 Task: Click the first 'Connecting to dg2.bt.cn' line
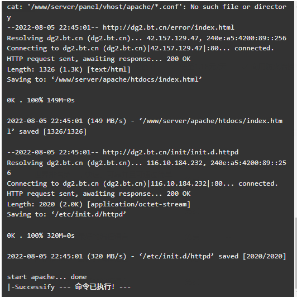141,49
